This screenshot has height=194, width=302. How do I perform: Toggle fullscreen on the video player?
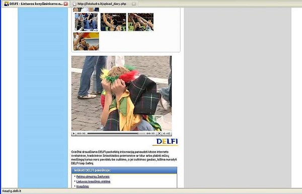click(159, 133)
